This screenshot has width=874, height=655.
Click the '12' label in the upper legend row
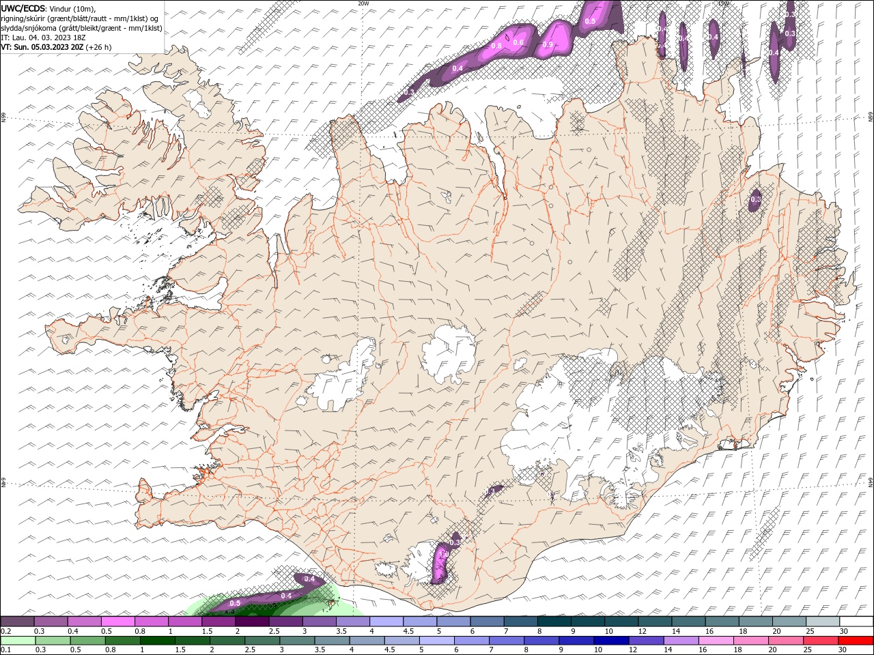pos(643,631)
